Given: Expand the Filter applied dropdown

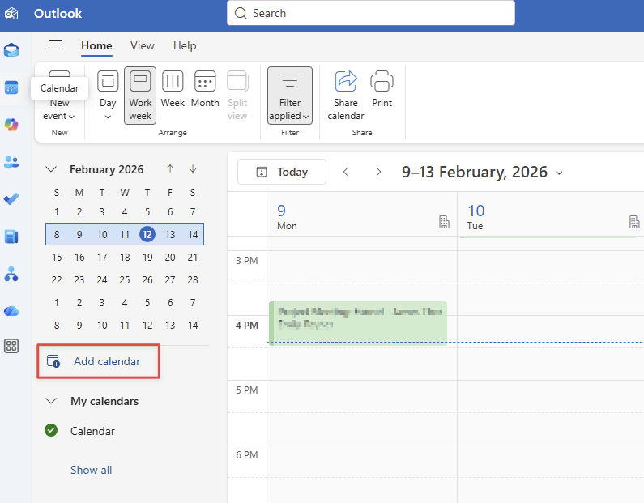Looking at the screenshot, I should click(290, 95).
